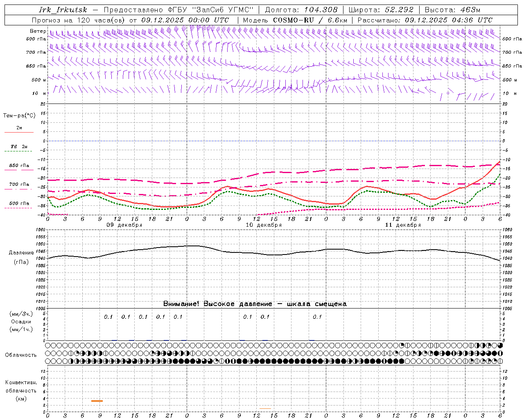The width and height of the screenshot is (524, 419).
Task: Click the (мм/3ч.) precipitation unit label
Action: [21, 314]
